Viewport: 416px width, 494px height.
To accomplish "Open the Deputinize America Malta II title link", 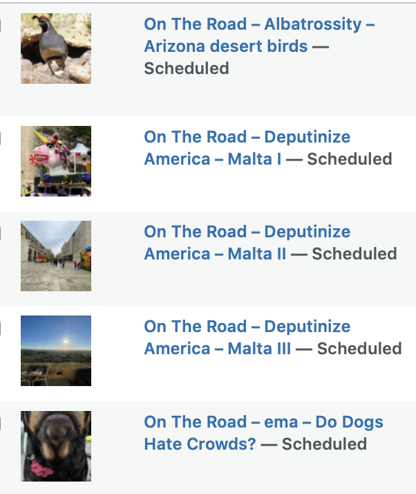I will (x=247, y=243).
